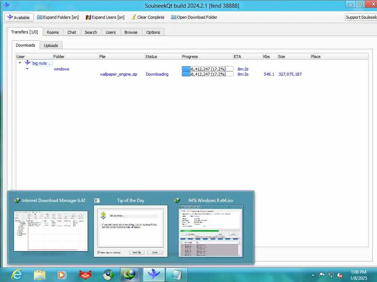Select wallpaper_engine.zip file row
Screen dimensions: 377x282
click(x=118, y=74)
